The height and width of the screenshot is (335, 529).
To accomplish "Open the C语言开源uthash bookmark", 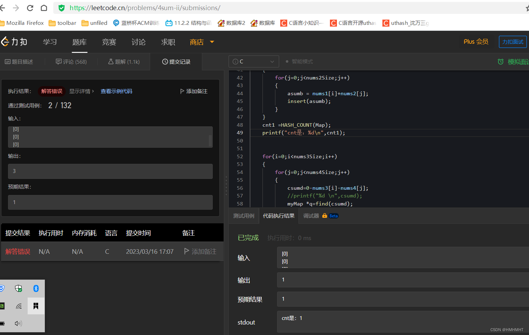I will click(x=353, y=23).
